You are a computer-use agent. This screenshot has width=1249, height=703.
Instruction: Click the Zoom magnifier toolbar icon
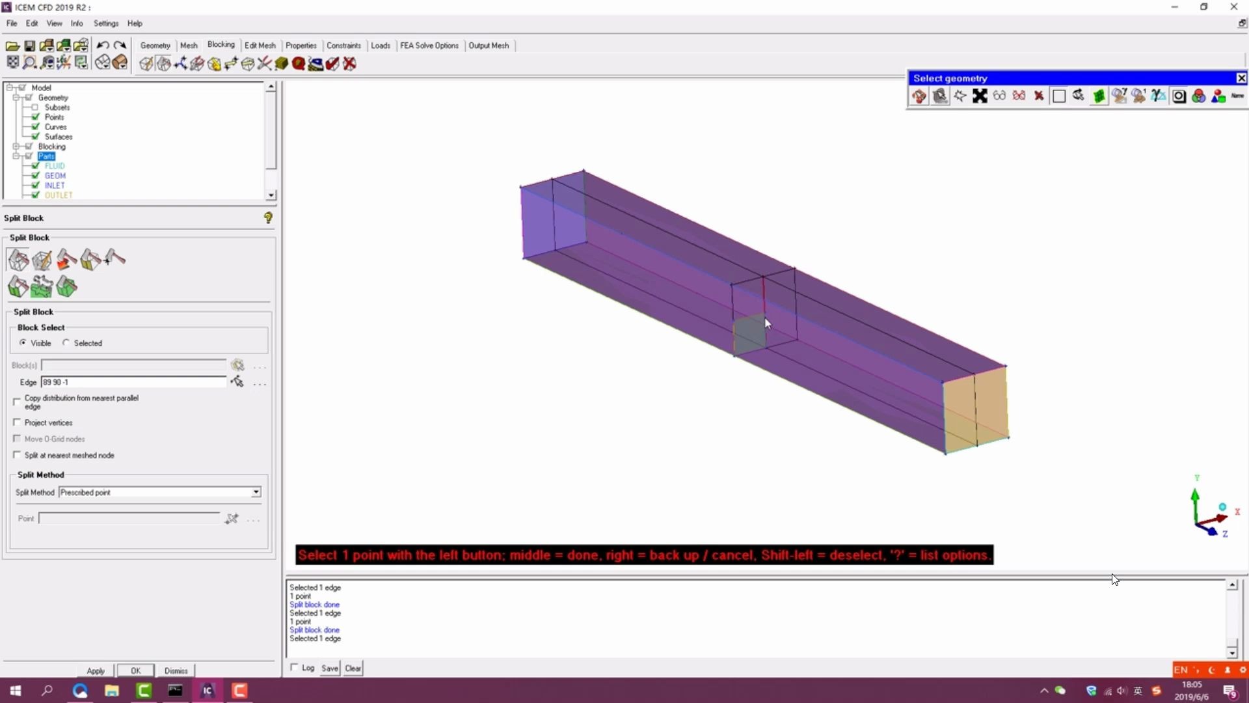point(29,62)
